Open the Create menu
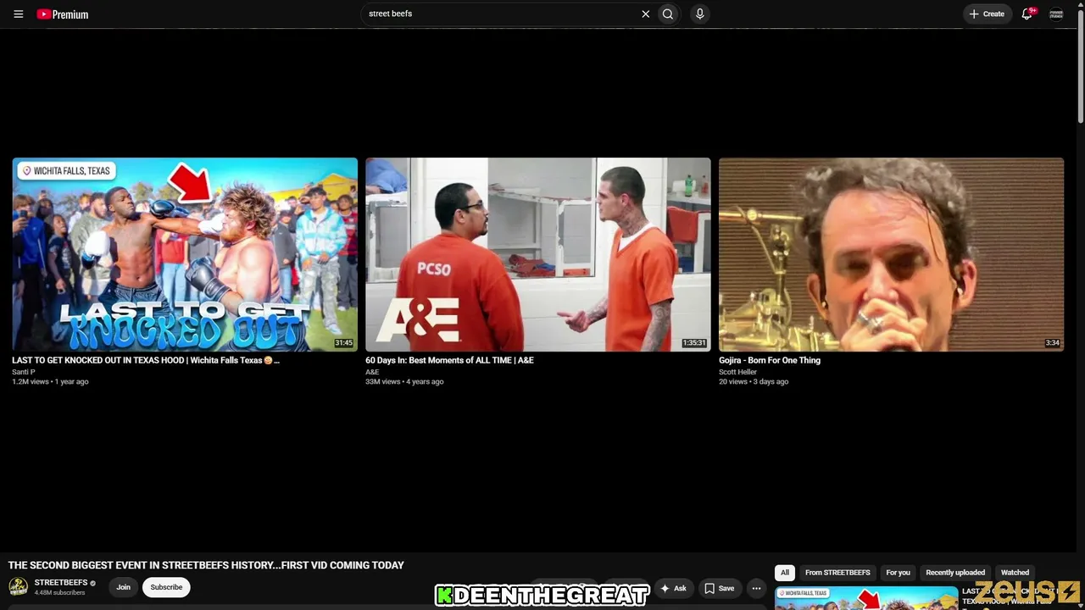Image resolution: width=1085 pixels, height=610 pixels. (x=988, y=14)
